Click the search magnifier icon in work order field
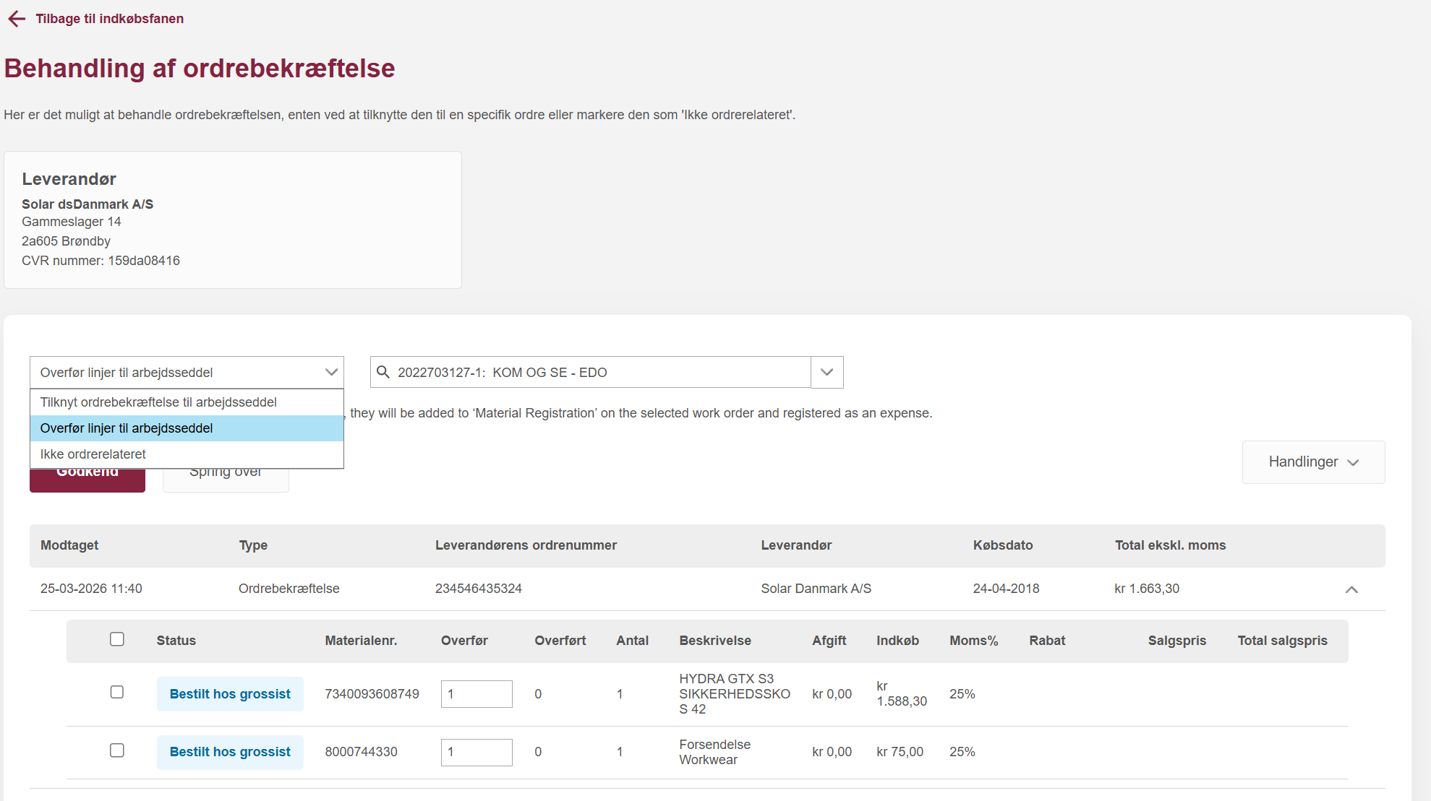This screenshot has height=801, width=1431. point(383,372)
